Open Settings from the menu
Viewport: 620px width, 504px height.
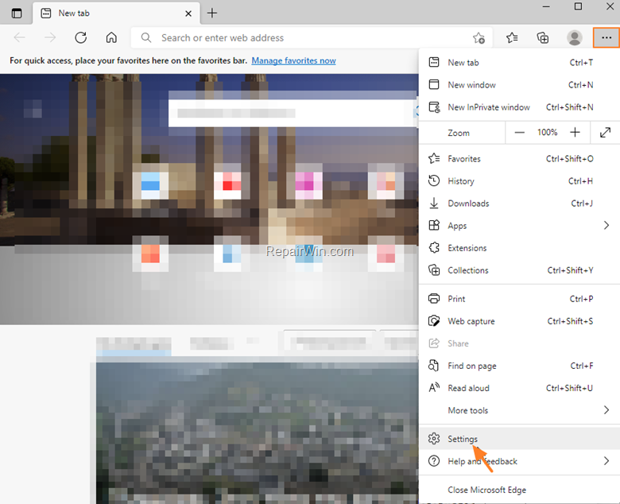(519, 439)
